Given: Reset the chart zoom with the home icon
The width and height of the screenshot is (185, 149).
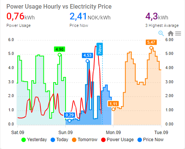Looking at the screenshot, I should tap(170, 33).
